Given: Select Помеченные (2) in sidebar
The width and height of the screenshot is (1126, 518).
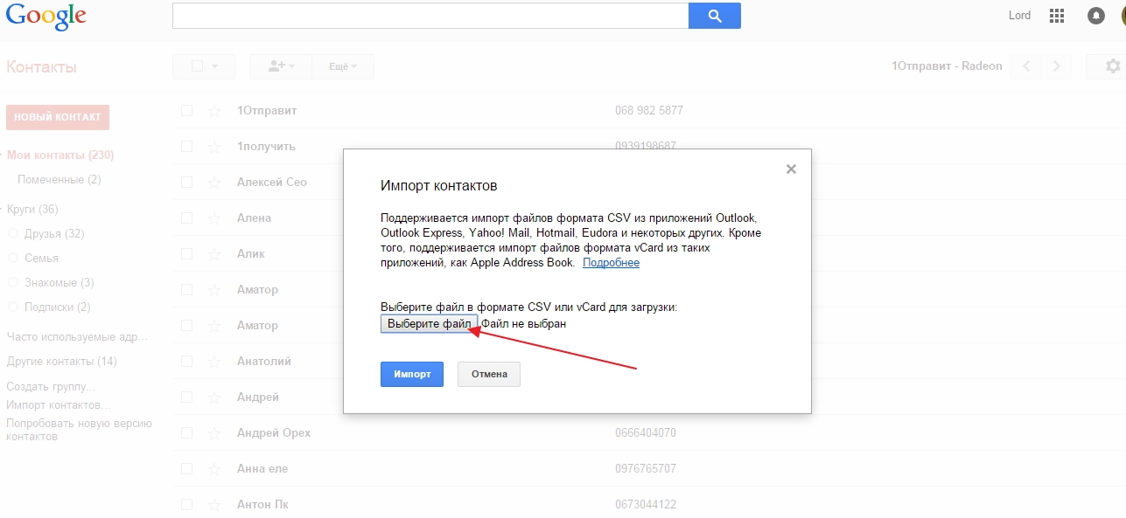Looking at the screenshot, I should (59, 180).
